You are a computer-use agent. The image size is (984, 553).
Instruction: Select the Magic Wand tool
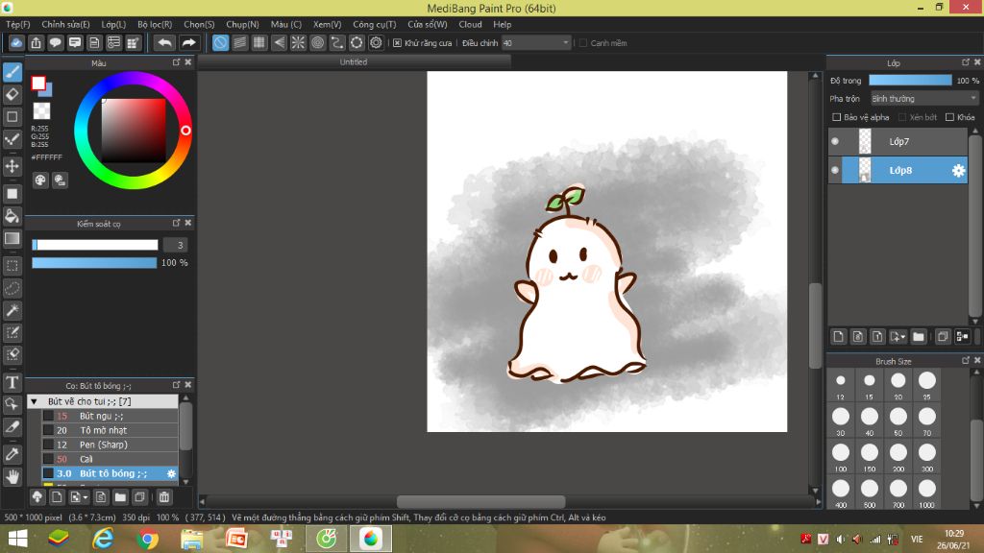pyautogui.click(x=12, y=310)
